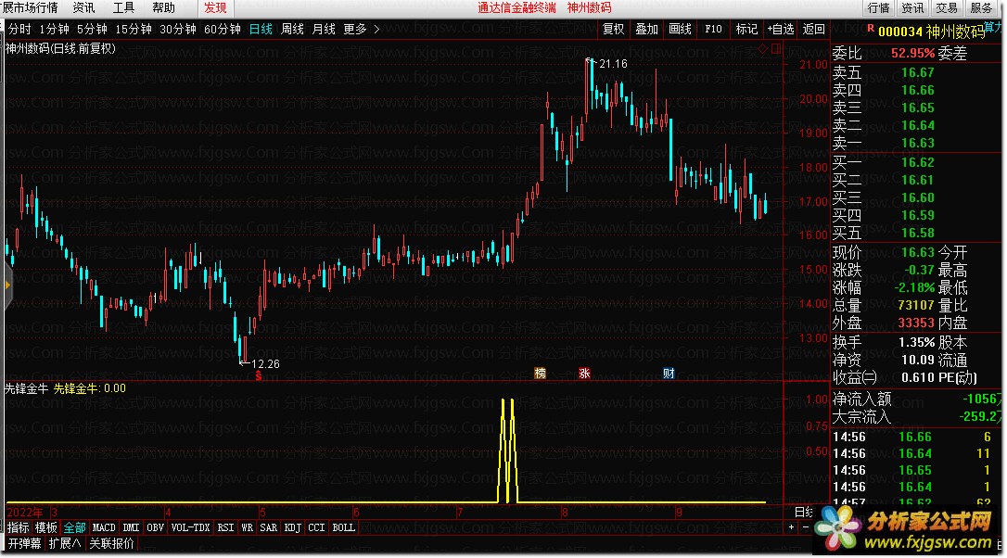Click the top-right 资讯 button
Image resolution: width=1007 pixels, height=558 pixels.
click(912, 7)
